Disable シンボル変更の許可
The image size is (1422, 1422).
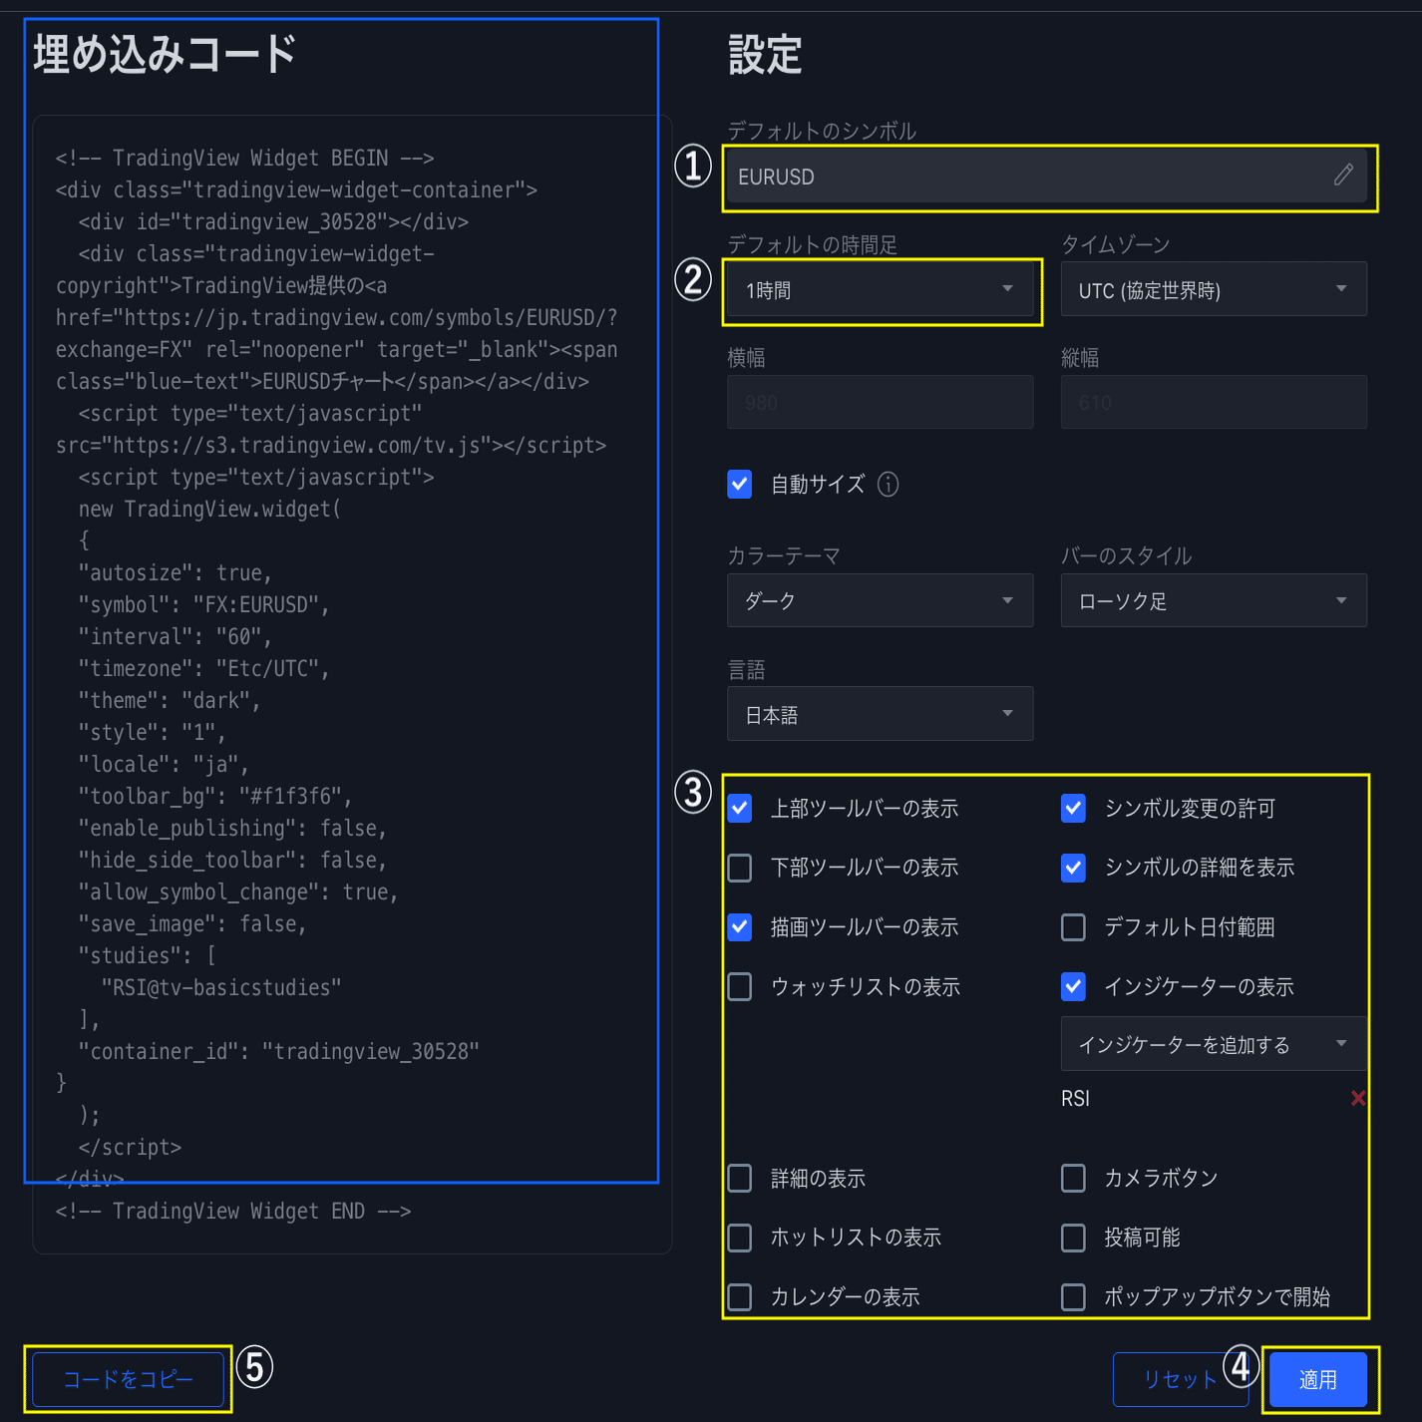click(1073, 809)
